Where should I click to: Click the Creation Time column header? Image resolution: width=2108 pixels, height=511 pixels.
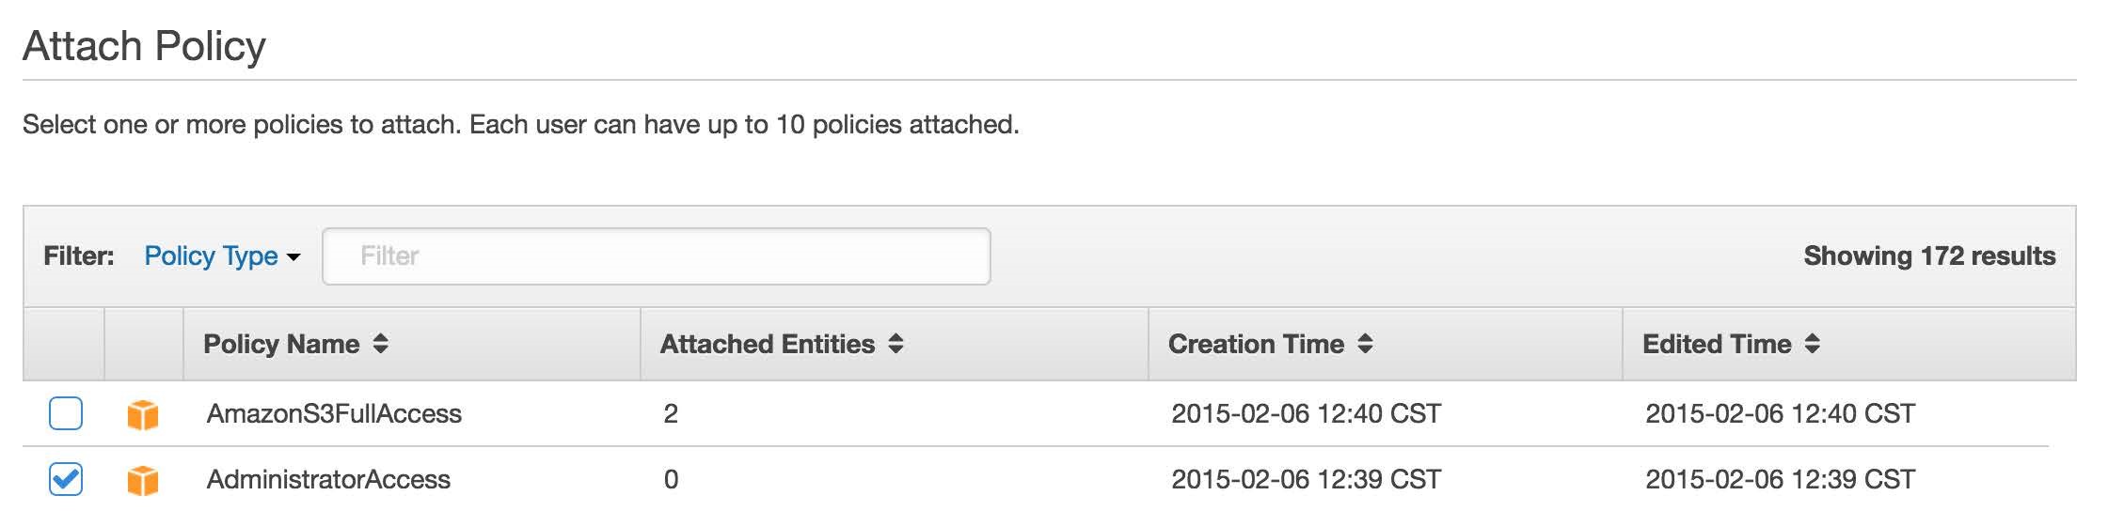pos(1386,344)
